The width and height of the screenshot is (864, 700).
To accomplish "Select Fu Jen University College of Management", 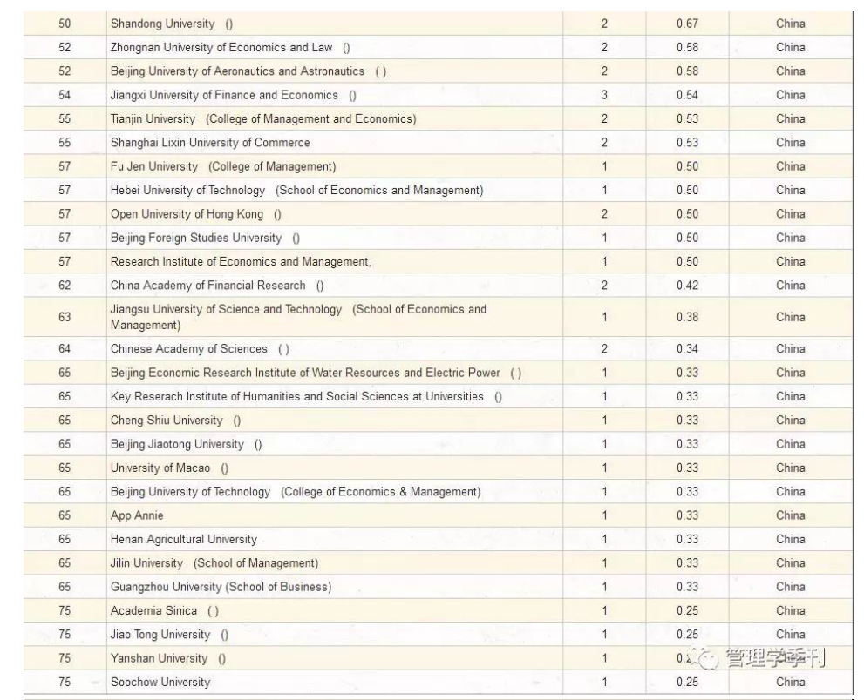I will pyautogui.click(x=222, y=166).
